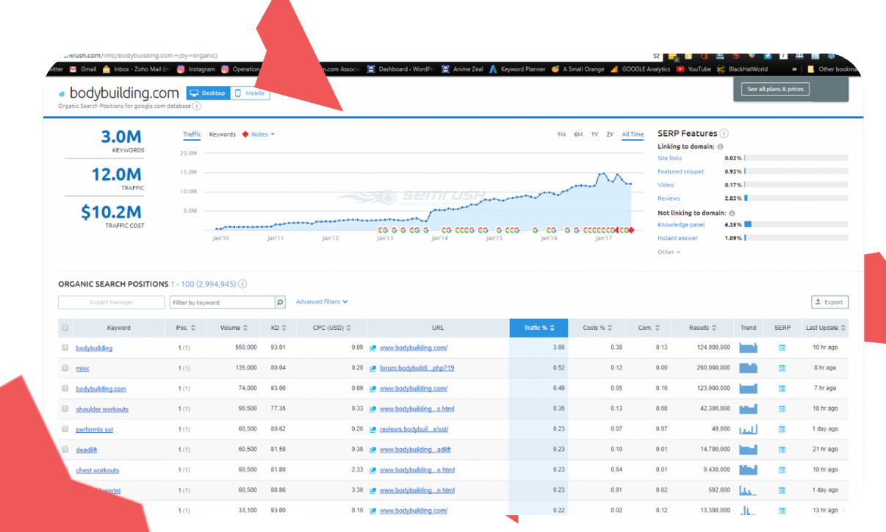
Task: Toggle the select-all checkbox in table header
Action: point(65,328)
